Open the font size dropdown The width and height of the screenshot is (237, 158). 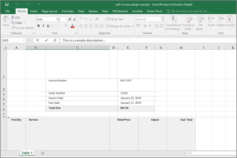pyautogui.click(x=66, y=19)
